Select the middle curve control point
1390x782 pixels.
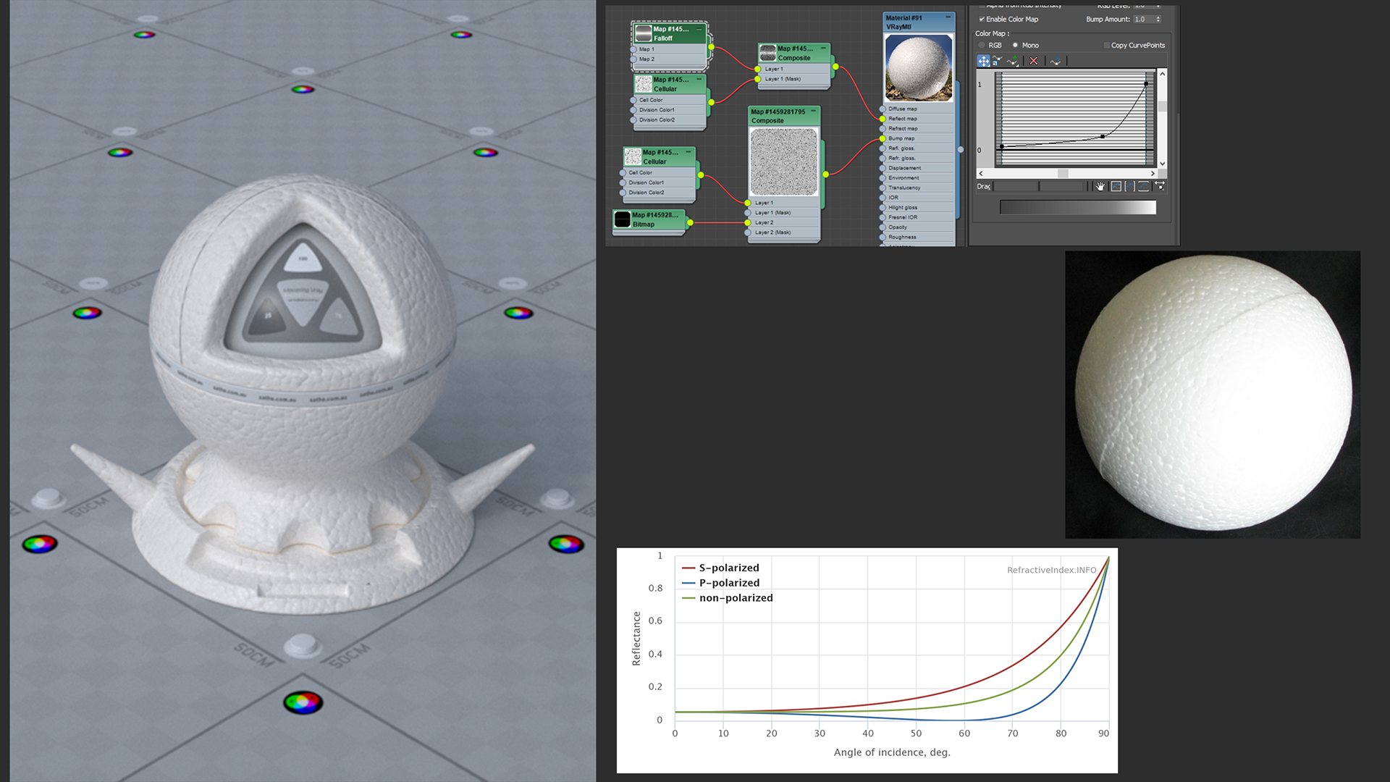[1103, 136]
